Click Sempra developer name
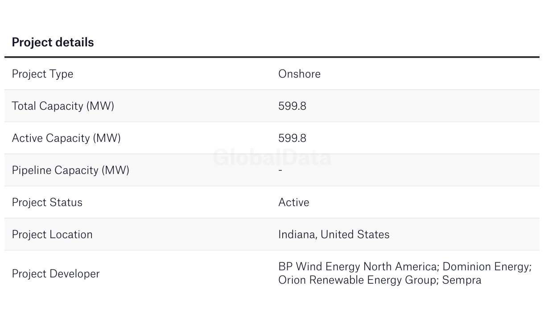This screenshot has width=544, height=314. pyautogui.click(x=462, y=280)
